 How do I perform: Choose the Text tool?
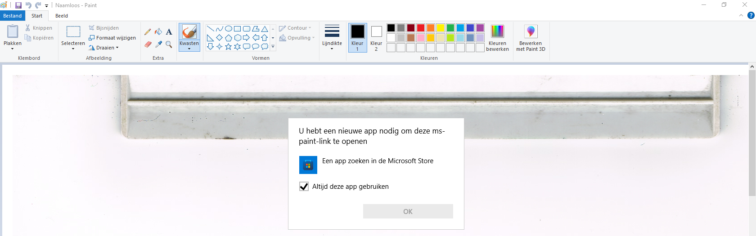point(169,32)
